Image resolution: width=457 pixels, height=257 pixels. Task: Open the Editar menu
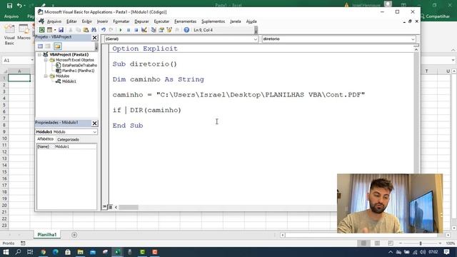[x=71, y=21]
